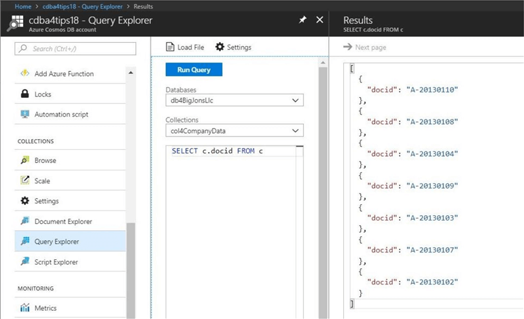Click Next page in Results
This screenshot has height=319, width=524.
pos(370,48)
